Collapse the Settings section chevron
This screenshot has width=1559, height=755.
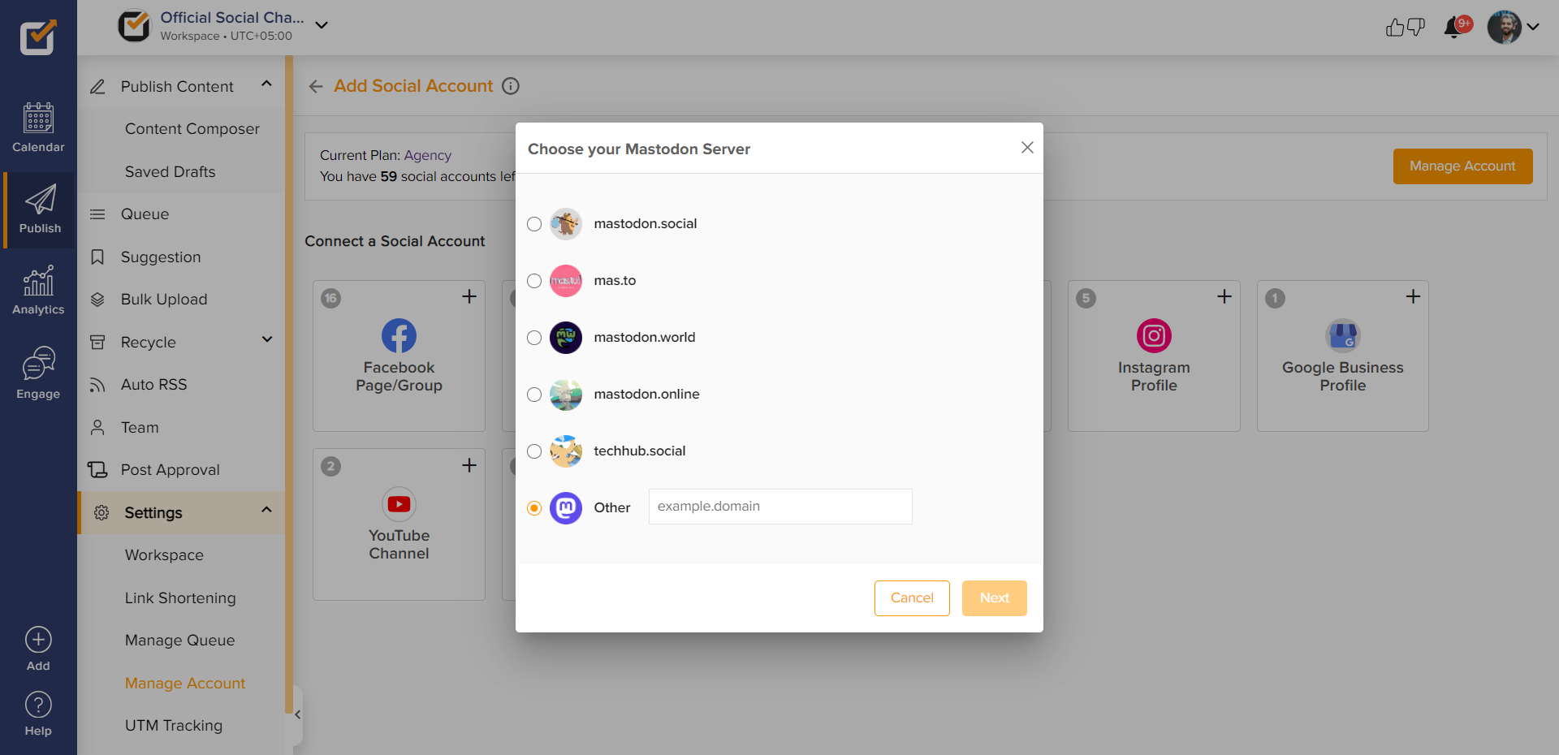pyautogui.click(x=266, y=510)
